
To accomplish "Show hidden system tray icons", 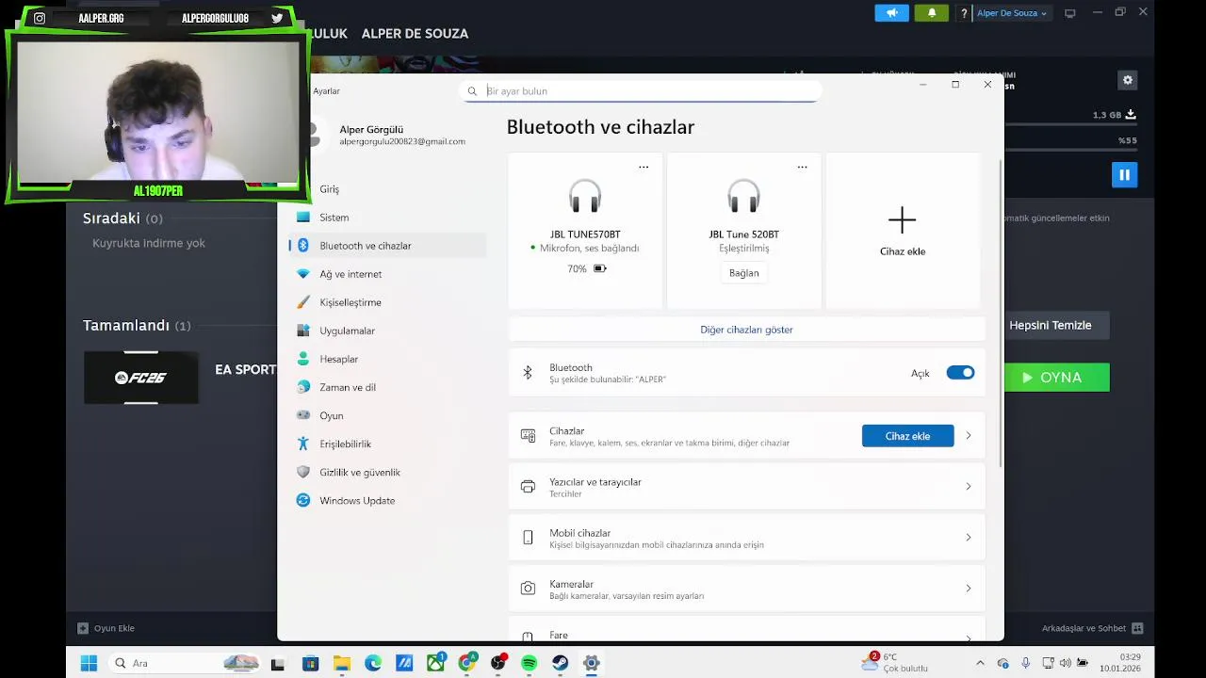I will pos(981,664).
